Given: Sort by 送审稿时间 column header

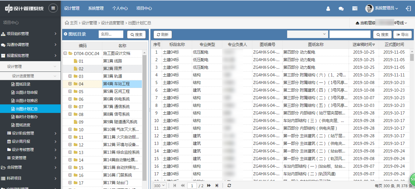Looking at the screenshot, I should (364, 44).
